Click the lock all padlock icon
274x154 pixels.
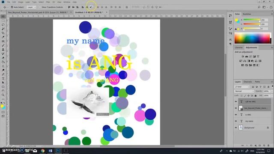click(256, 96)
